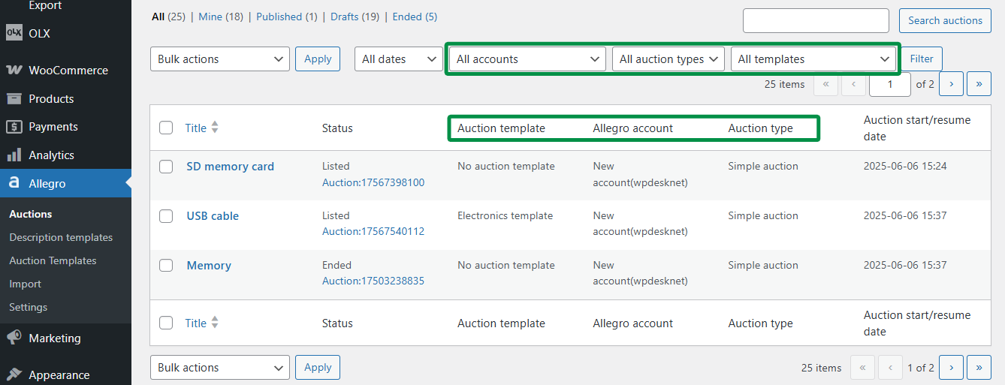Select the USB cable row checkbox
Screen dimensions: 1005x385
point(166,216)
